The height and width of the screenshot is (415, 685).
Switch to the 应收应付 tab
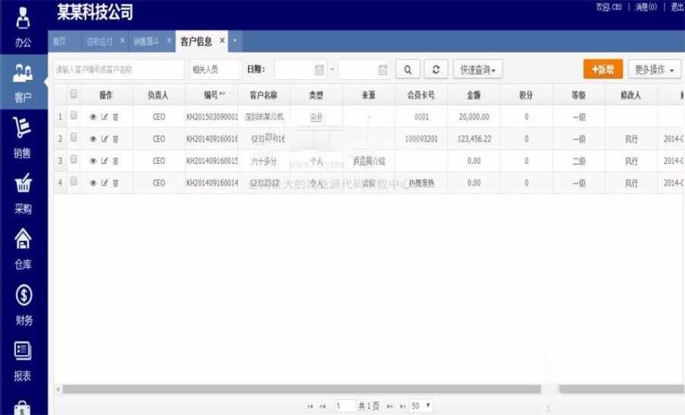tap(100, 41)
